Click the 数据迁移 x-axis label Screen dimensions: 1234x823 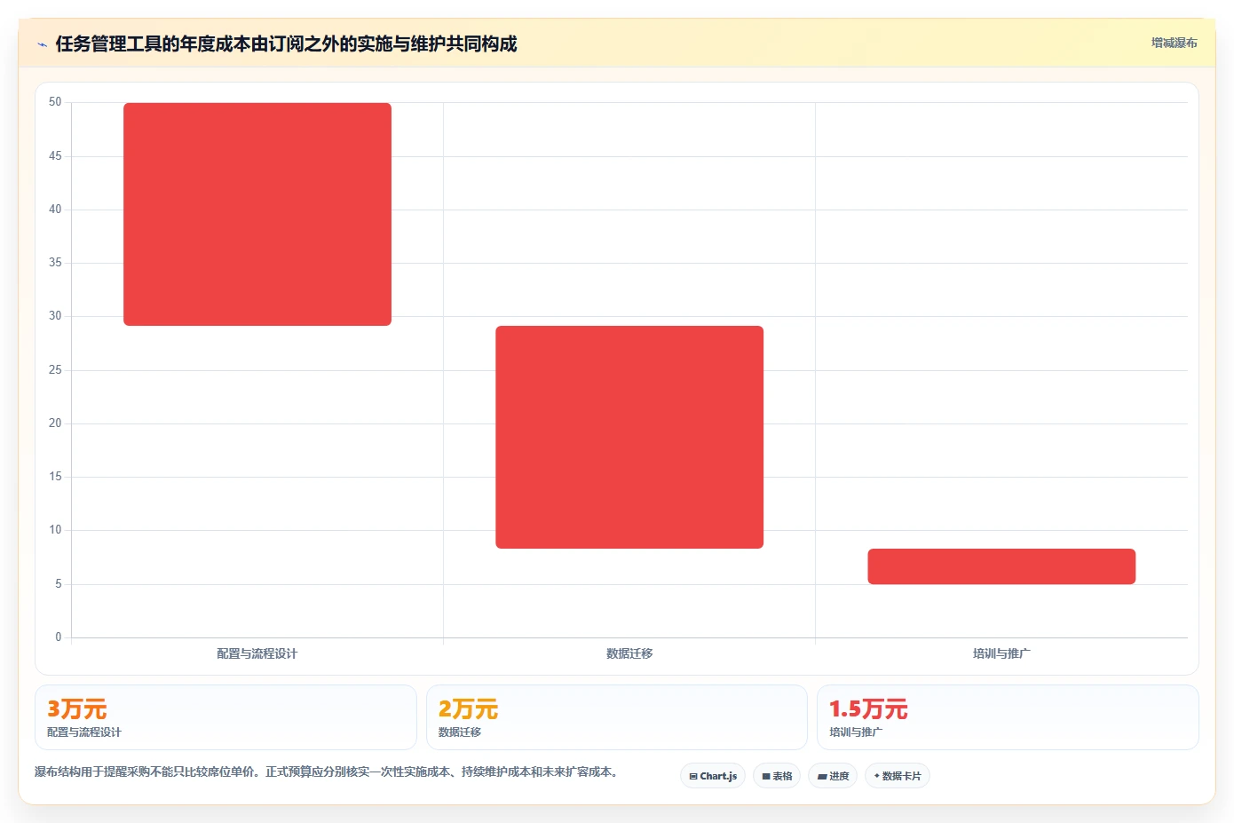tap(629, 653)
